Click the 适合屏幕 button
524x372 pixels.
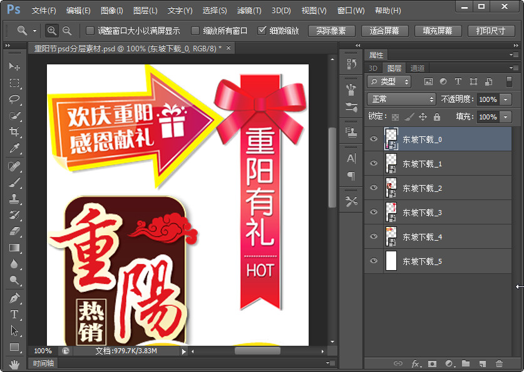coord(384,31)
